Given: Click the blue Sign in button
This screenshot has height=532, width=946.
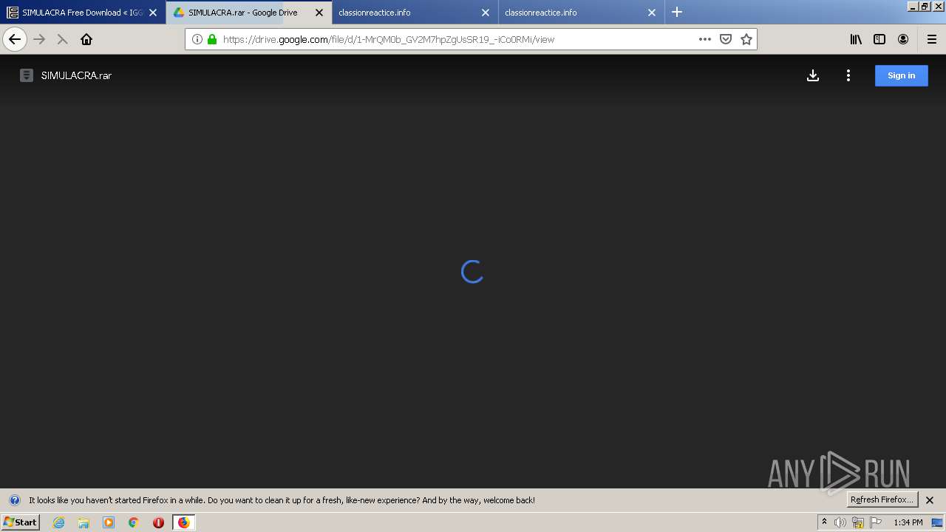Looking at the screenshot, I should [902, 75].
